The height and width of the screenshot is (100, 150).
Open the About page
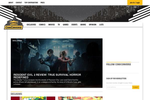coord(11,3)
